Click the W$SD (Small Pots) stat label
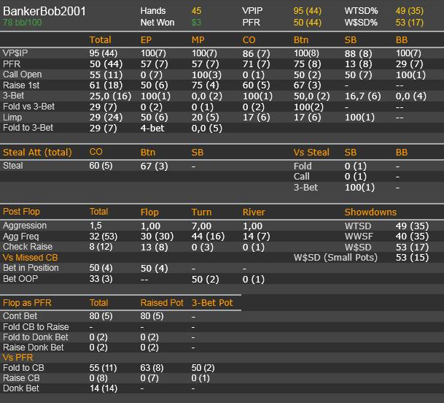The height and width of the screenshot is (403, 444). (x=335, y=258)
